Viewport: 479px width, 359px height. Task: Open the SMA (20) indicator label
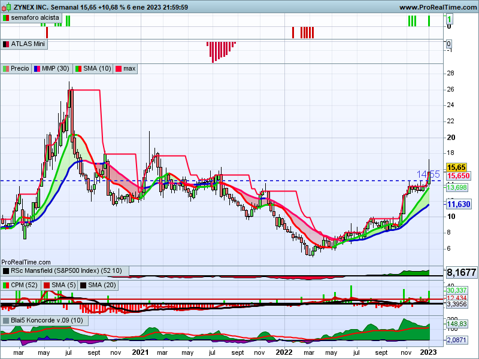point(98,285)
